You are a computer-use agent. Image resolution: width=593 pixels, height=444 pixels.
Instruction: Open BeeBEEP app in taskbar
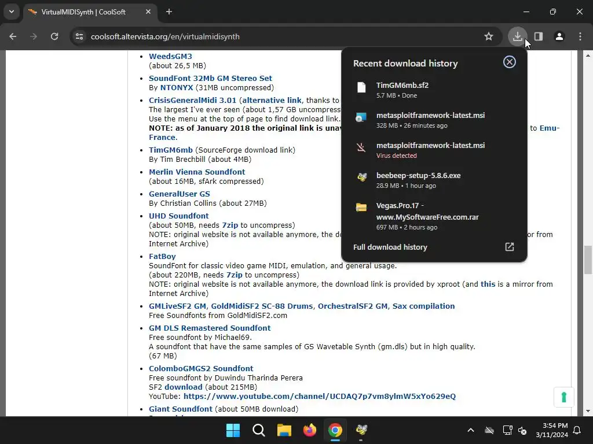click(x=361, y=430)
